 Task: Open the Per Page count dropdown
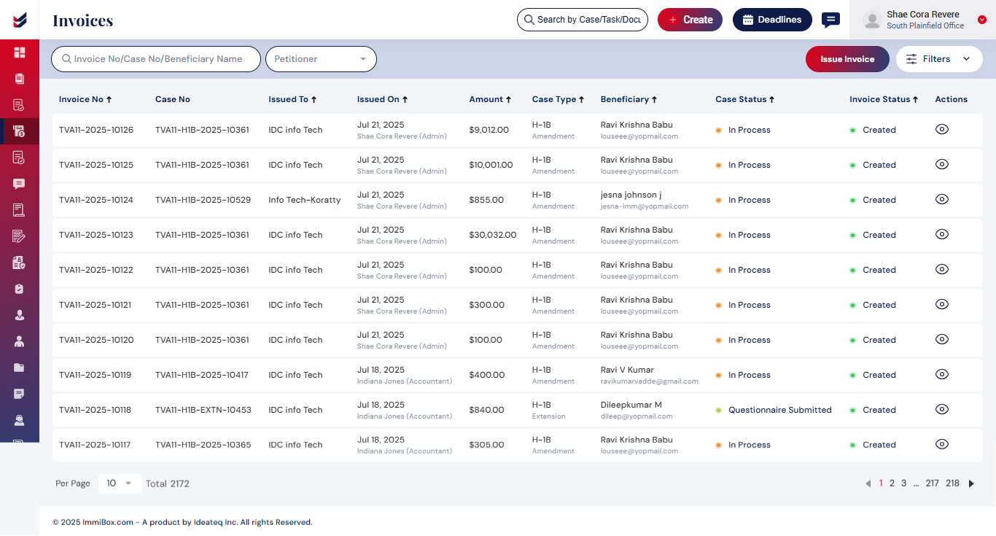click(120, 483)
